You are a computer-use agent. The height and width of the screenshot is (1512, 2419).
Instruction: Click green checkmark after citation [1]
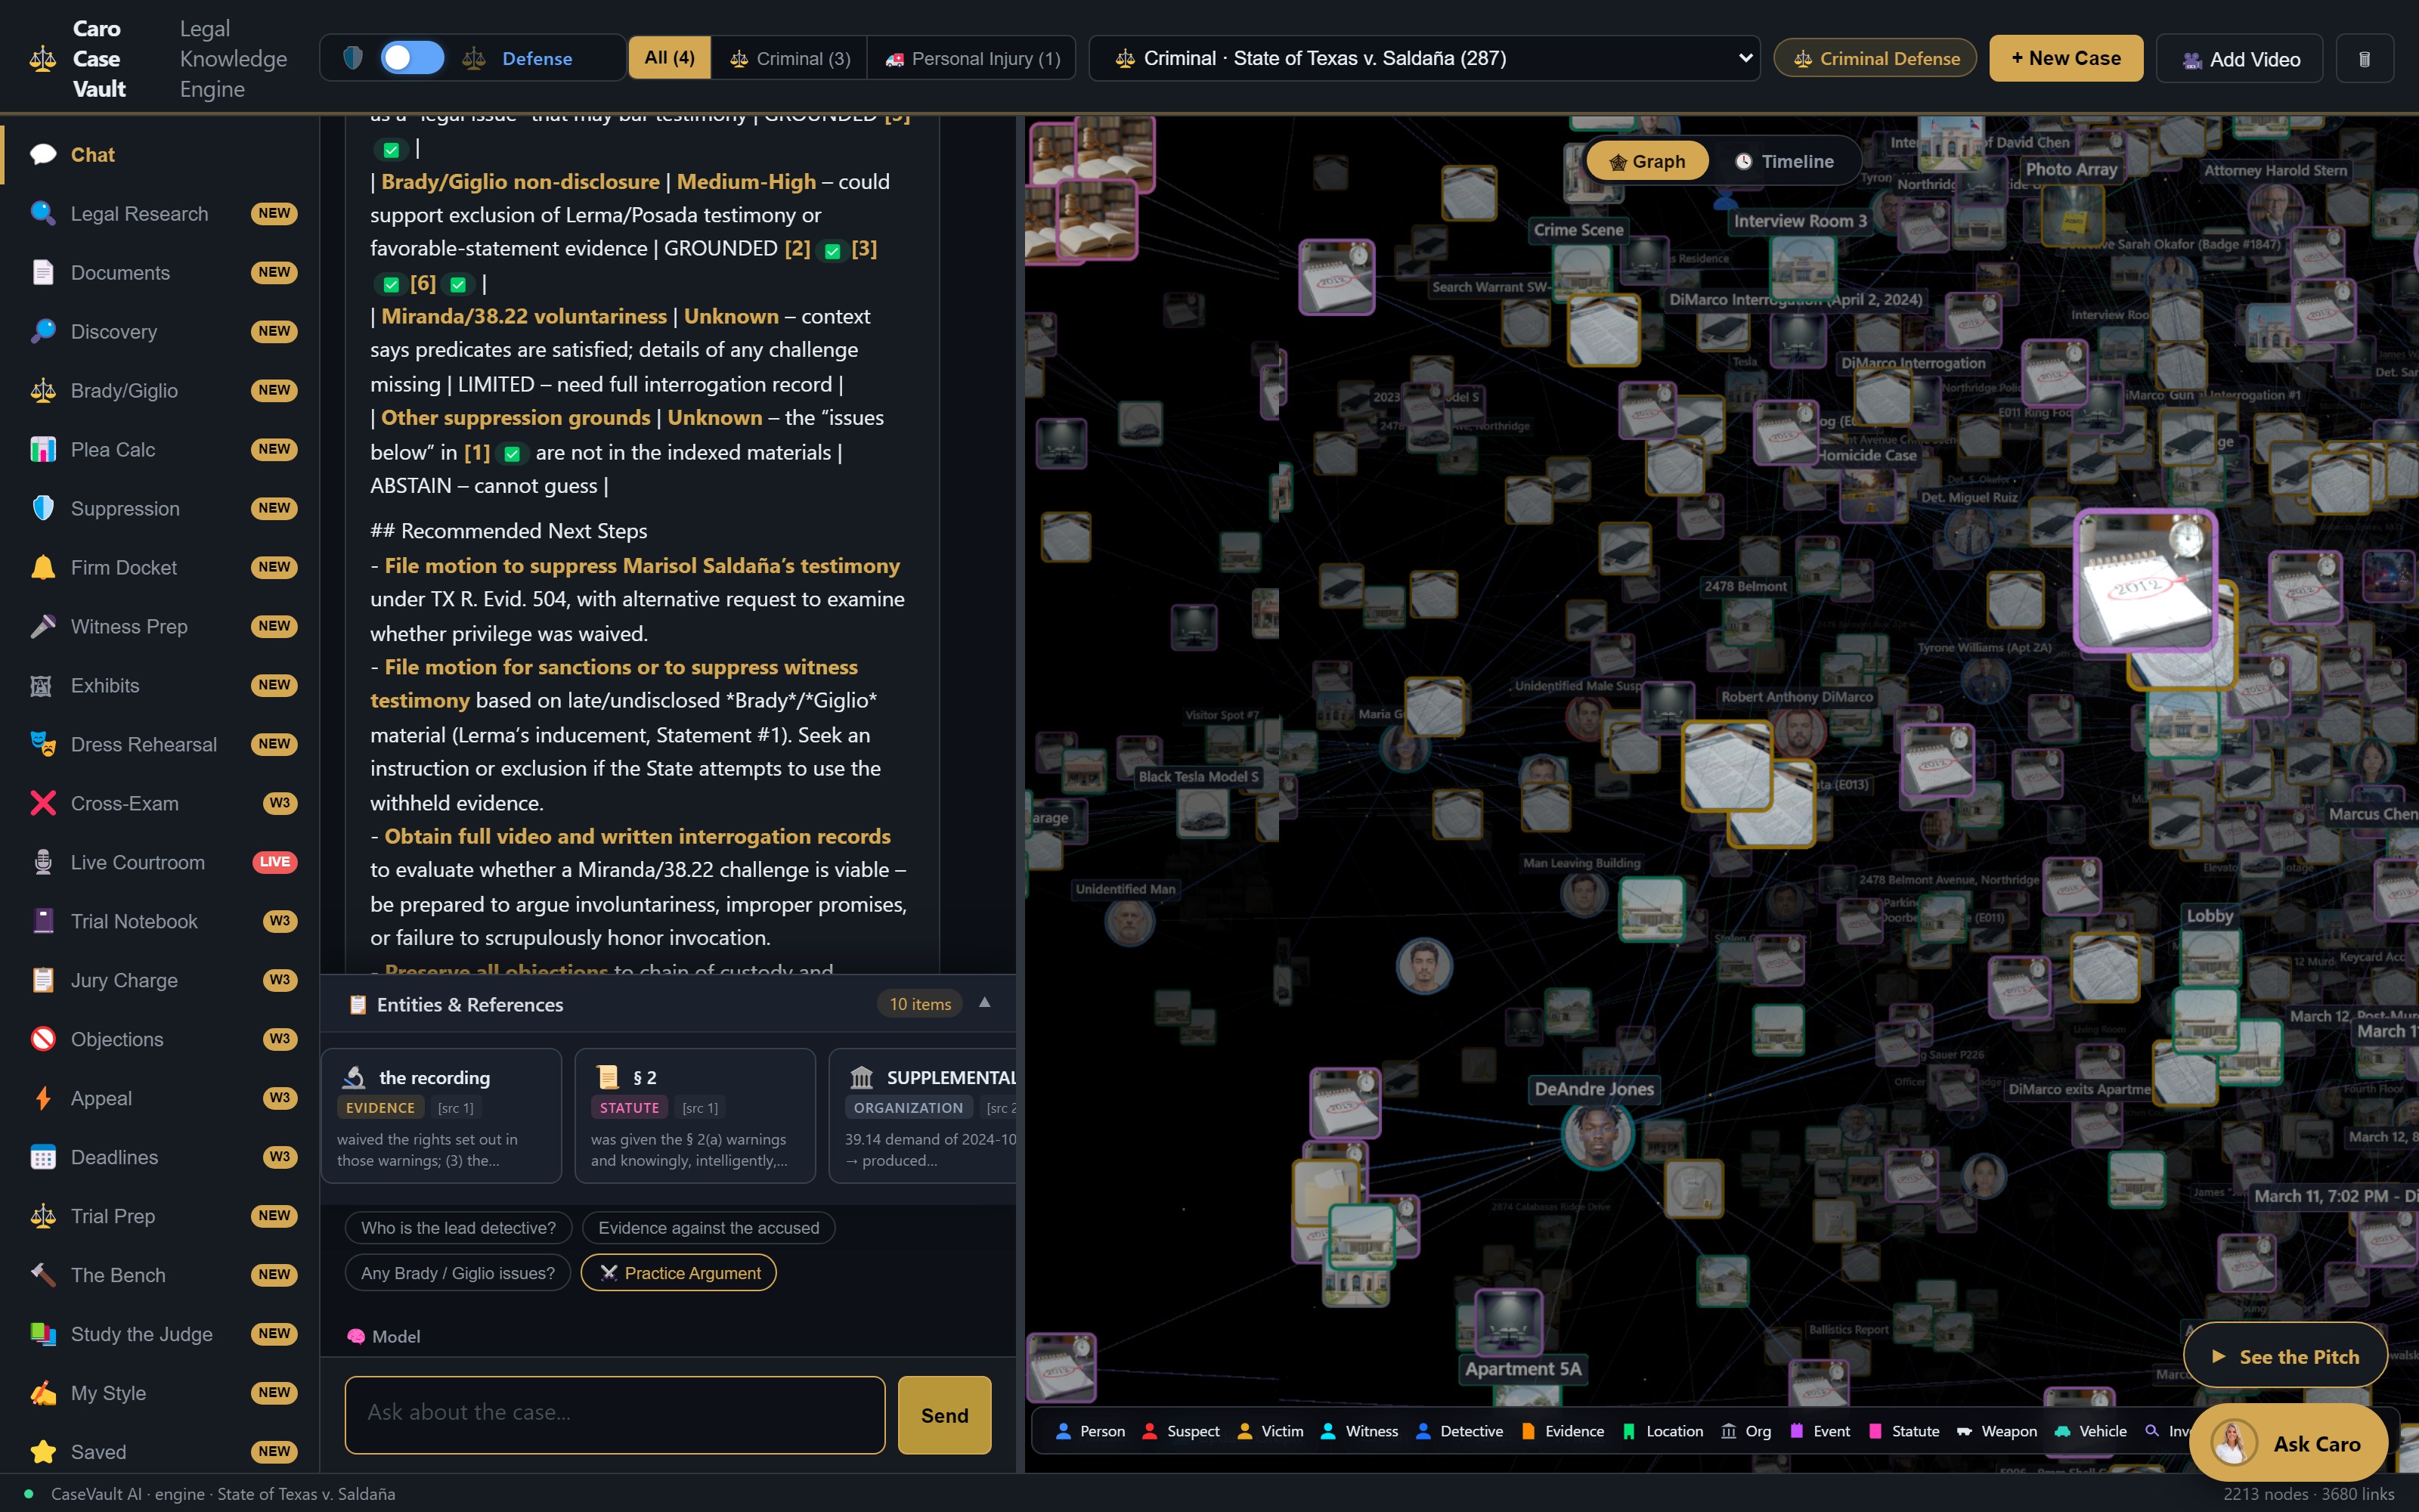(x=512, y=454)
